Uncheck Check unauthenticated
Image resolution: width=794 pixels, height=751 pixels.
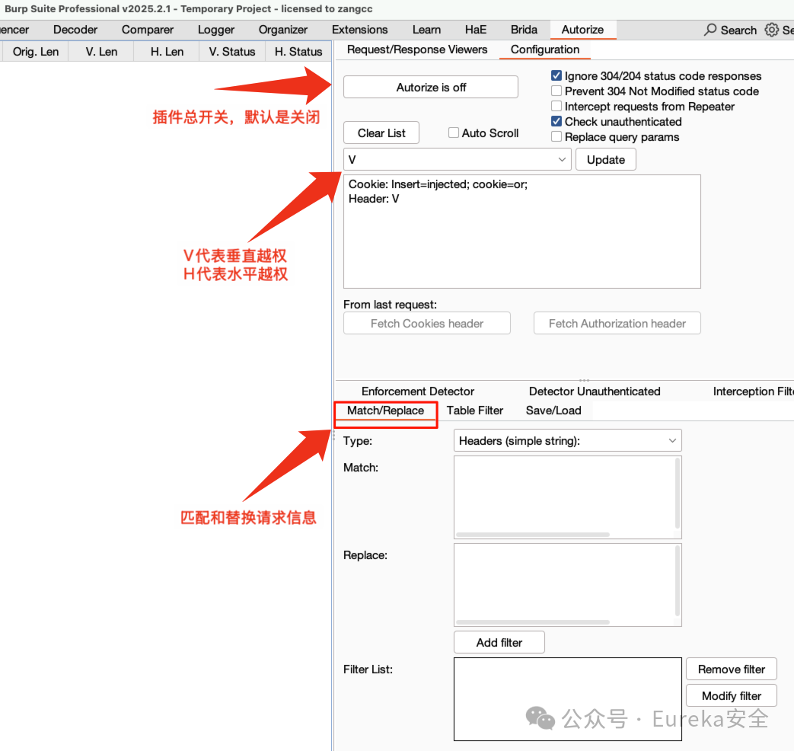click(x=556, y=121)
